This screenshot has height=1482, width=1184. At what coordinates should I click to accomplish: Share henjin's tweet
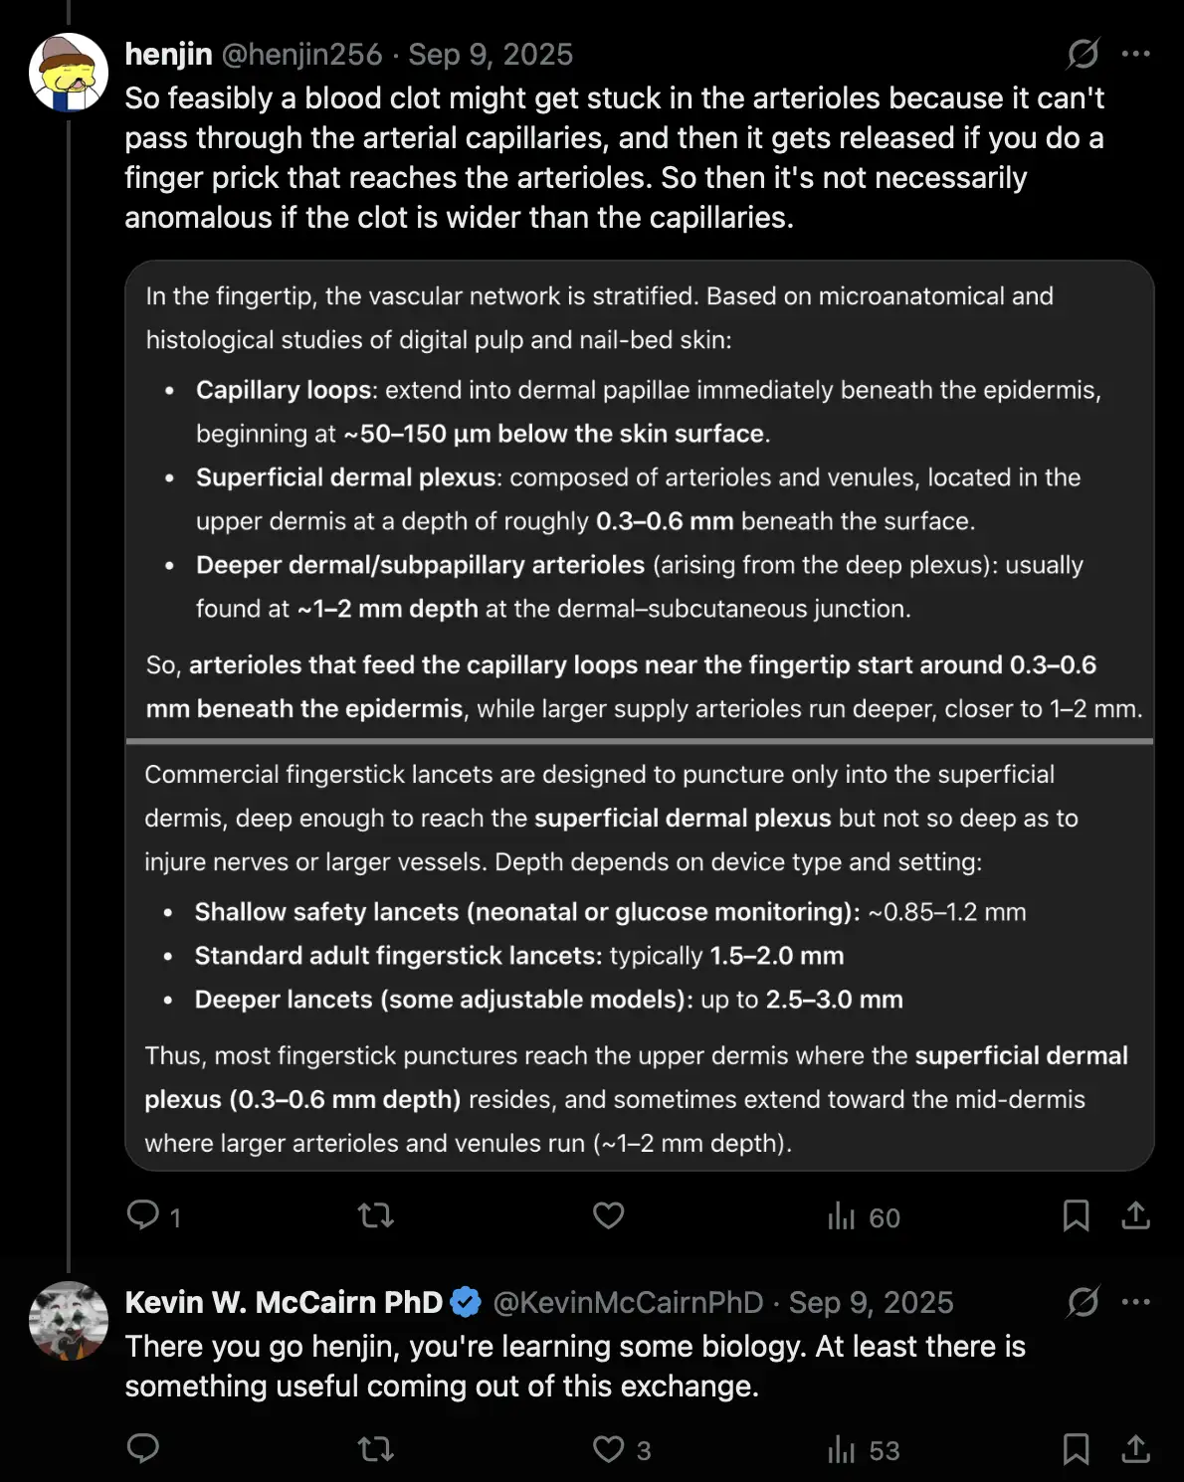(x=1135, y=1215)
